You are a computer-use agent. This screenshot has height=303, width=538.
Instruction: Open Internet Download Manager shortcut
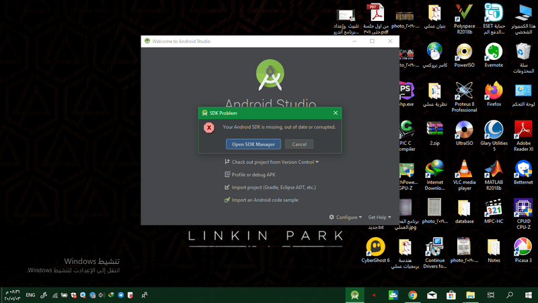click(434, 175)
